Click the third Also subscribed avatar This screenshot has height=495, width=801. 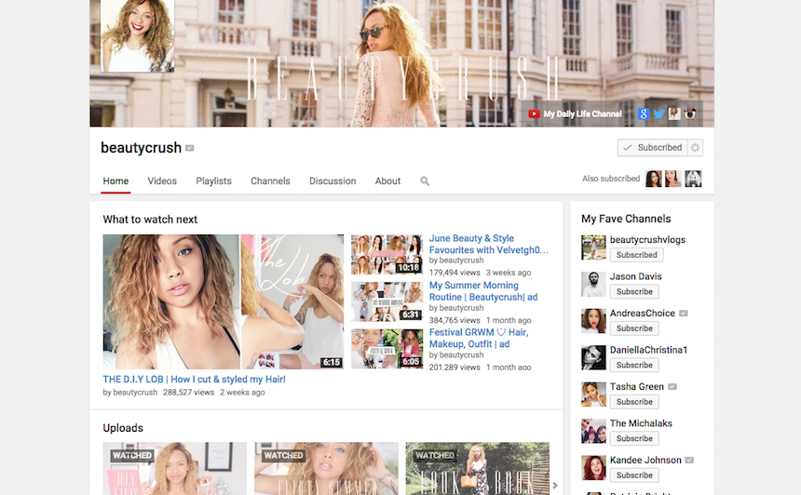[693, 179]
